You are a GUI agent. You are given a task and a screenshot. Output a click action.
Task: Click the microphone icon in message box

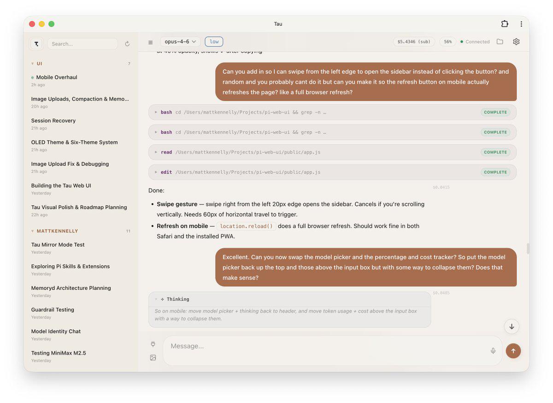click(x=493, y=351)
